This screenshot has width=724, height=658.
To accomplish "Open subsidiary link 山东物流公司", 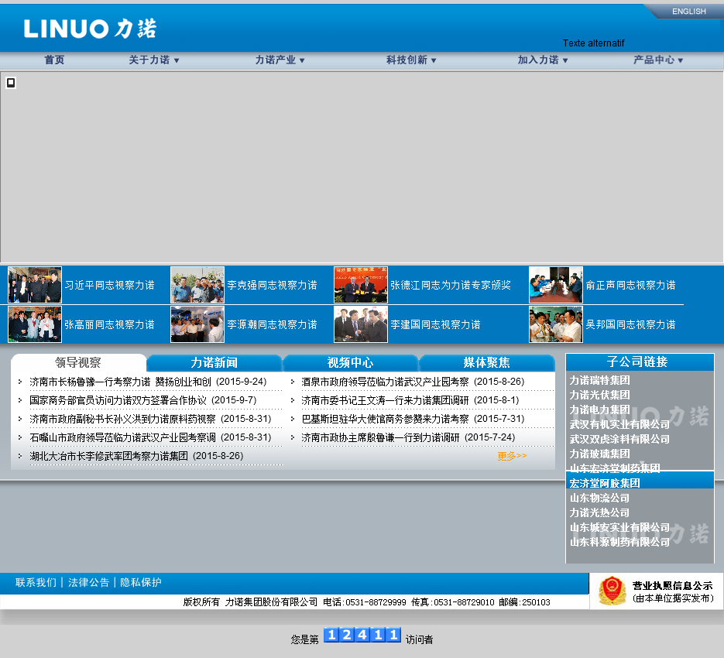I will point(599,499).
